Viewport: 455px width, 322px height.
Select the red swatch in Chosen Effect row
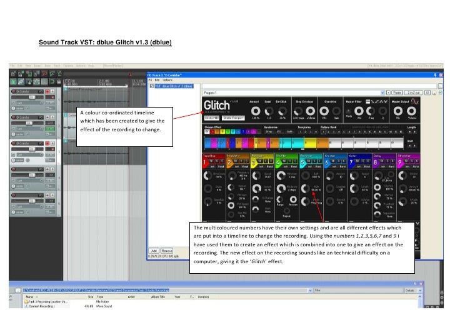[212, 132]
